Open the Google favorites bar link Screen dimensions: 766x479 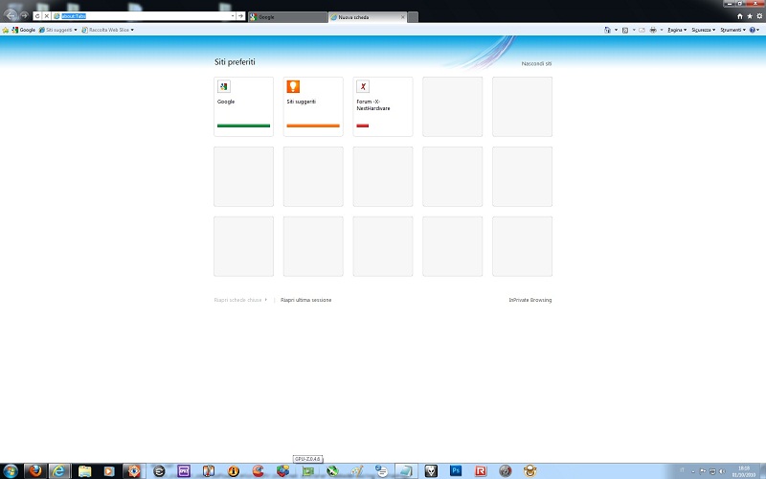click(x=23, y=30)
